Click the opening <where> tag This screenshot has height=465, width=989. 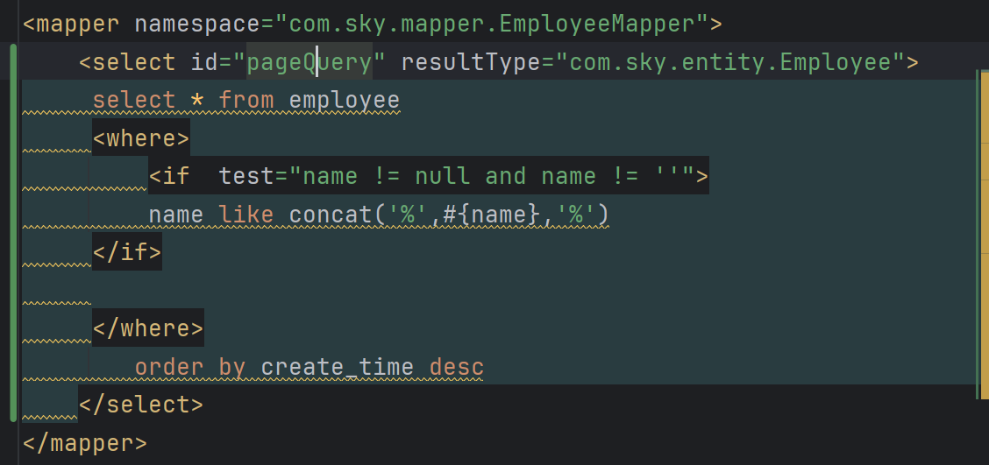141,138
